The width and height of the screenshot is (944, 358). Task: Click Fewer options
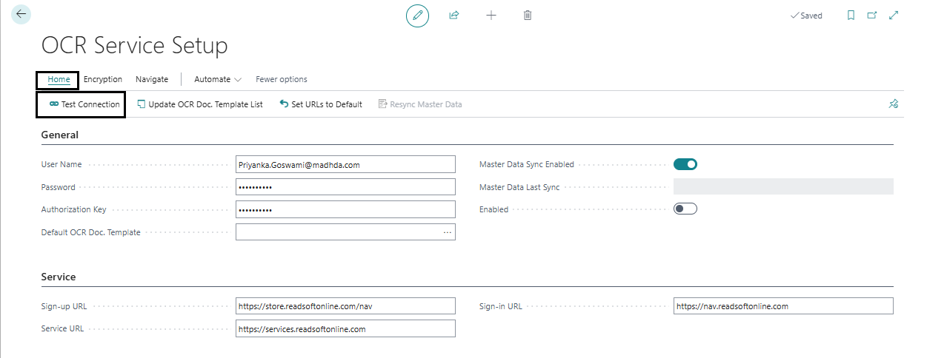pyautogui.click(x=282, y=79)
